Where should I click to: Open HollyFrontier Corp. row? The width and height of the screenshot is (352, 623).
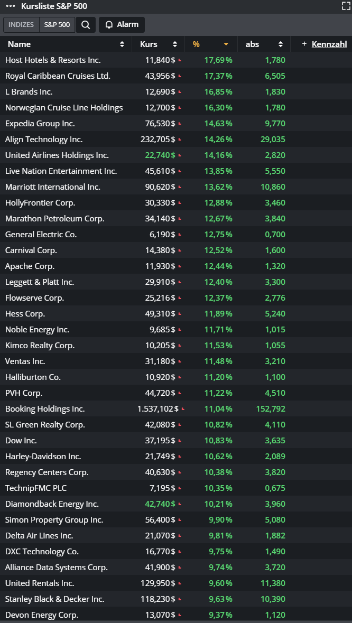tap(176, 202)
